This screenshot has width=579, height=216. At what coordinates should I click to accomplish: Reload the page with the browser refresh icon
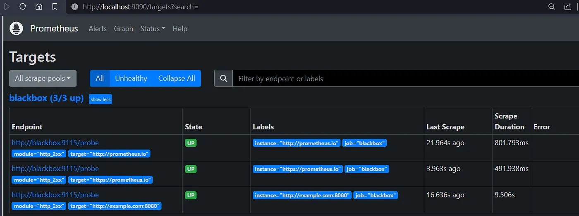(23, 7)
